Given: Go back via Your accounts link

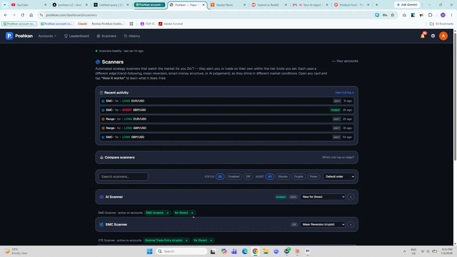Looking at the screenshot, I should coord(345,61).
